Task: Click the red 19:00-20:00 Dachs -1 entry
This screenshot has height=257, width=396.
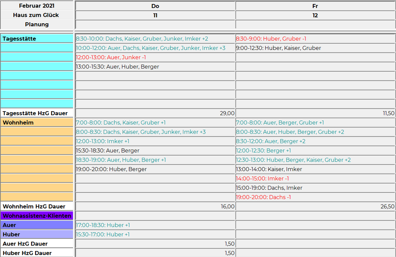Action: (263, 197)
